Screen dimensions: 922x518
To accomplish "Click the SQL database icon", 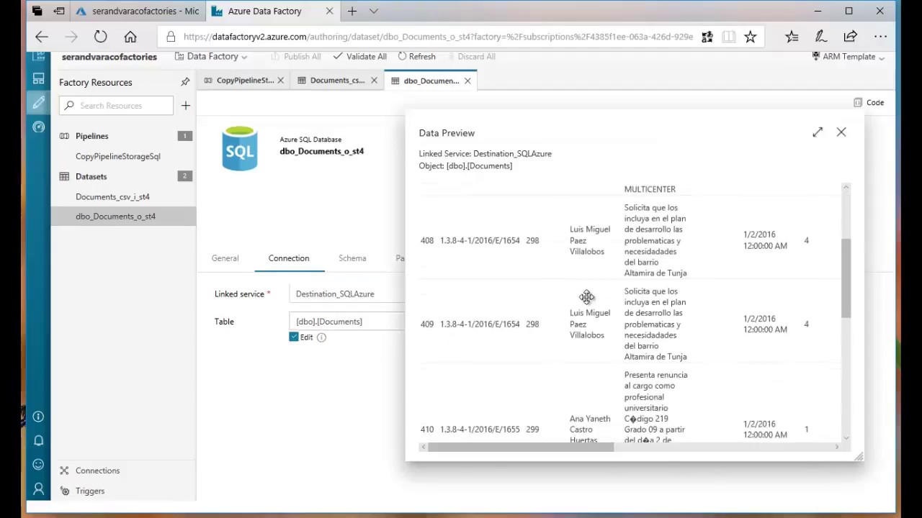I will [x=240, y=149].
